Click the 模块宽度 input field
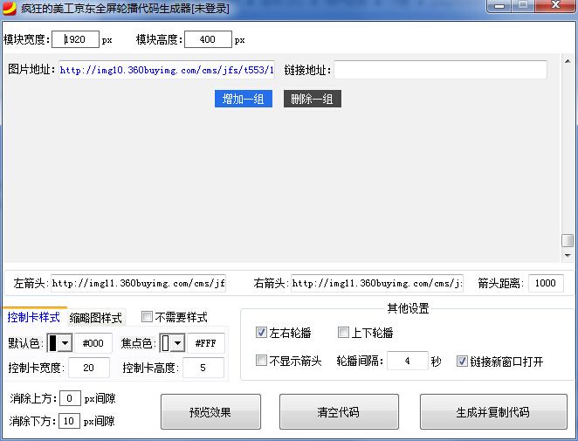This screenshot has width=578, height=441. [76, 39]
